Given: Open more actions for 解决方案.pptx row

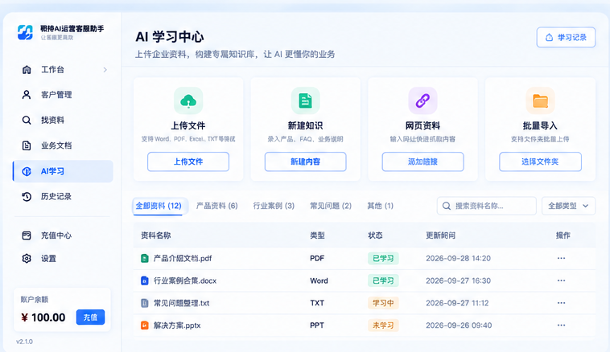Looking at the screenshot, I should tap(561, 325).
